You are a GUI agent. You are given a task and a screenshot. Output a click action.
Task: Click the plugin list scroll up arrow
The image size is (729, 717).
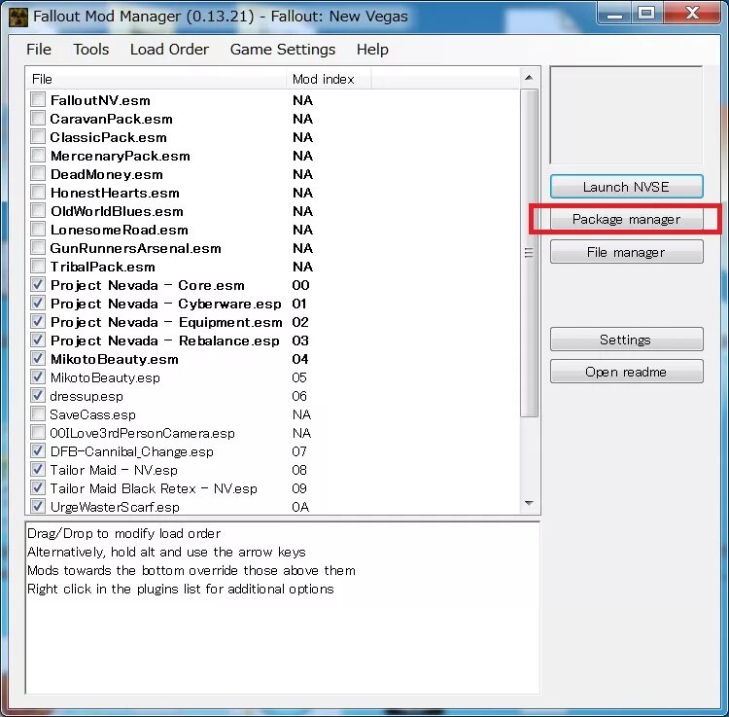tap(529, 78)
